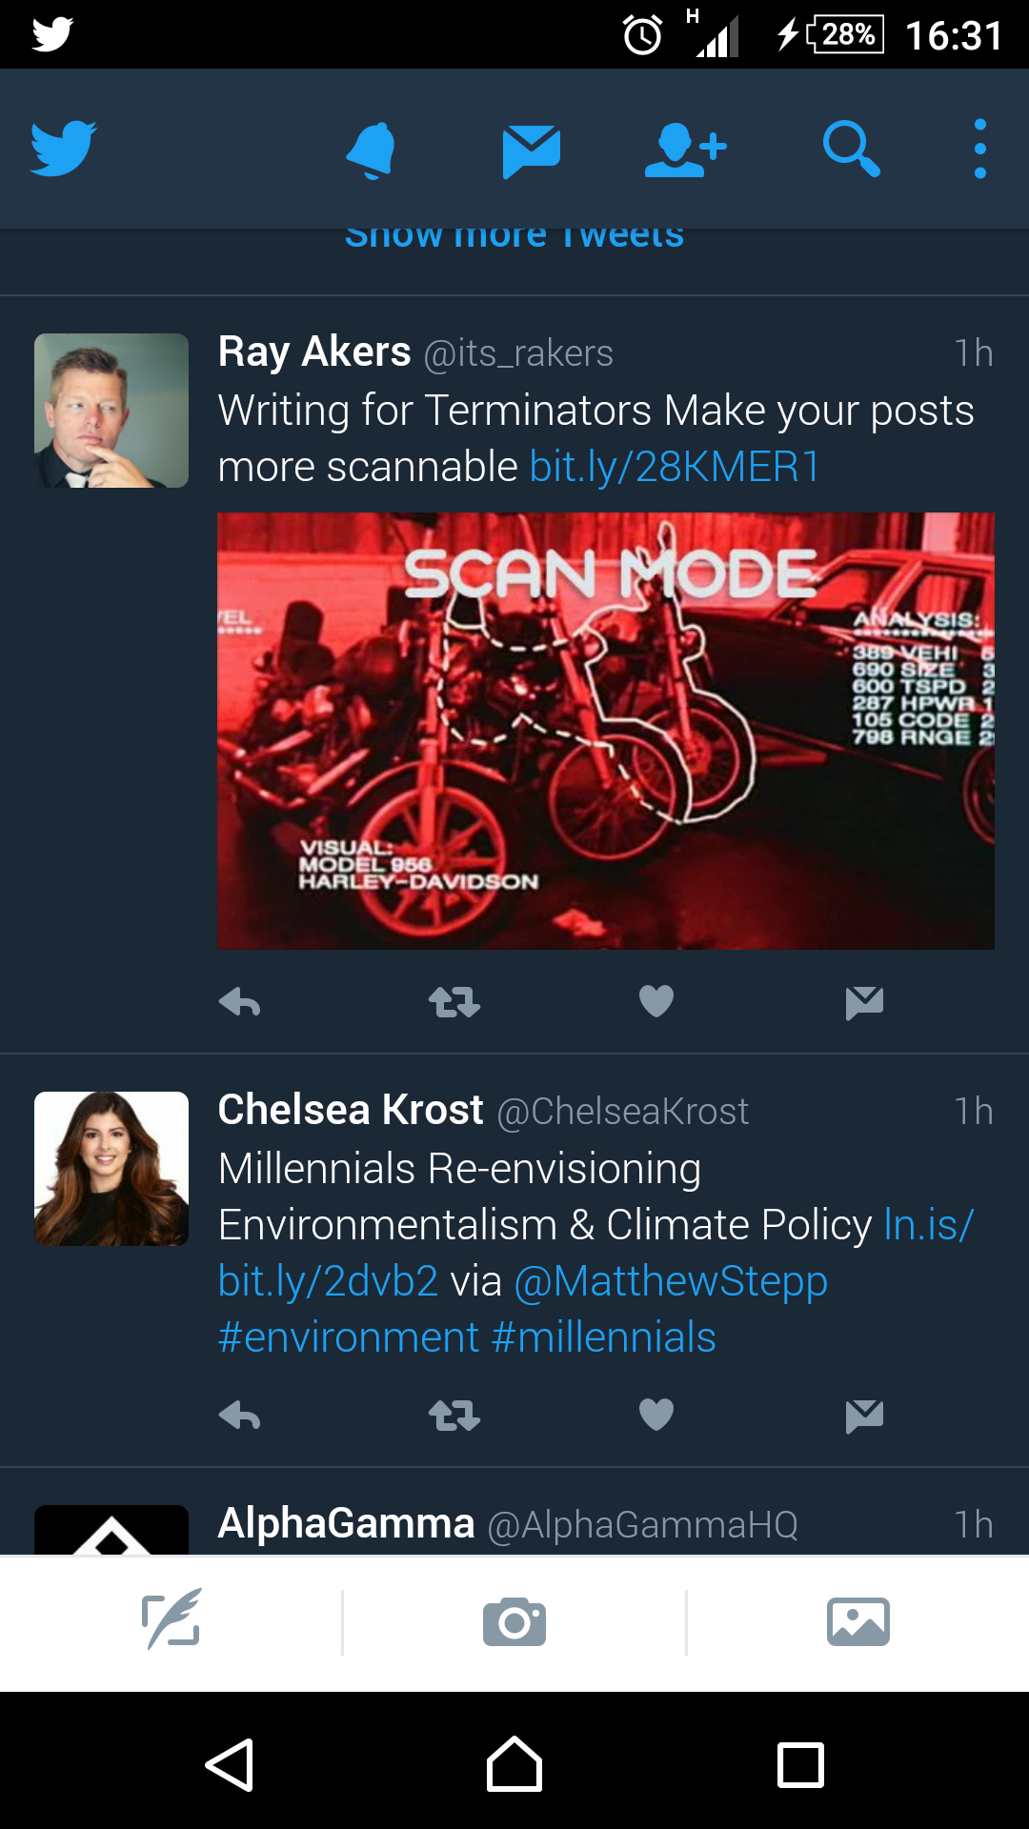The width and height of the screenshot is (1029, 1829).
Task: Like Chelsea Krost's tweet
Action: (656, 1416)
